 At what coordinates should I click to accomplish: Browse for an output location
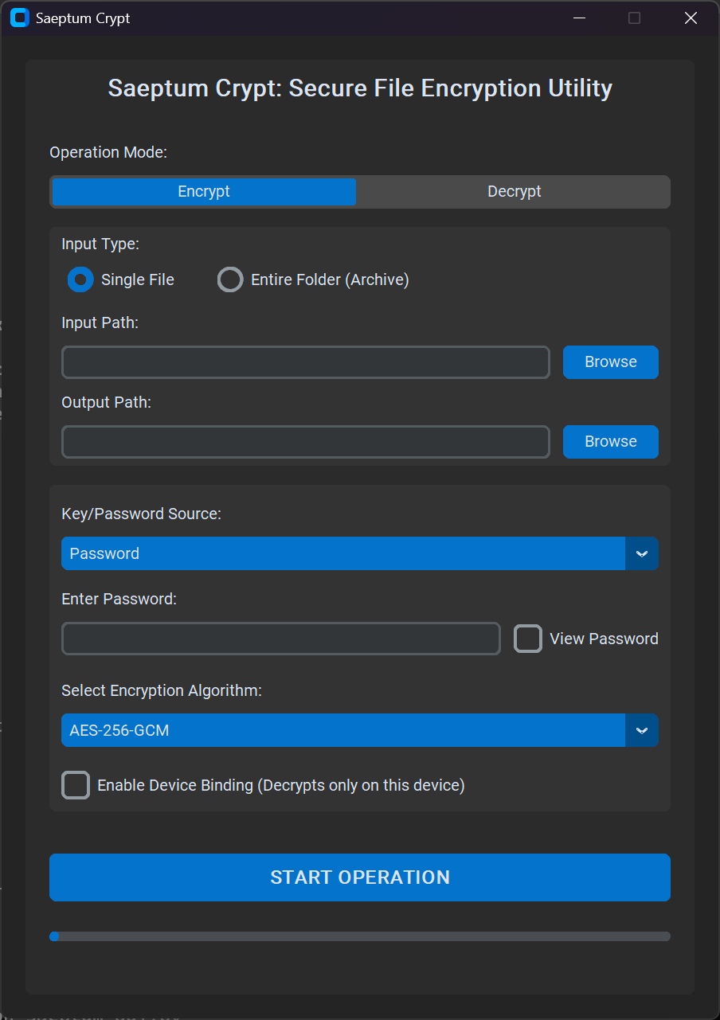pyautogui.click(x=610, y=441)
